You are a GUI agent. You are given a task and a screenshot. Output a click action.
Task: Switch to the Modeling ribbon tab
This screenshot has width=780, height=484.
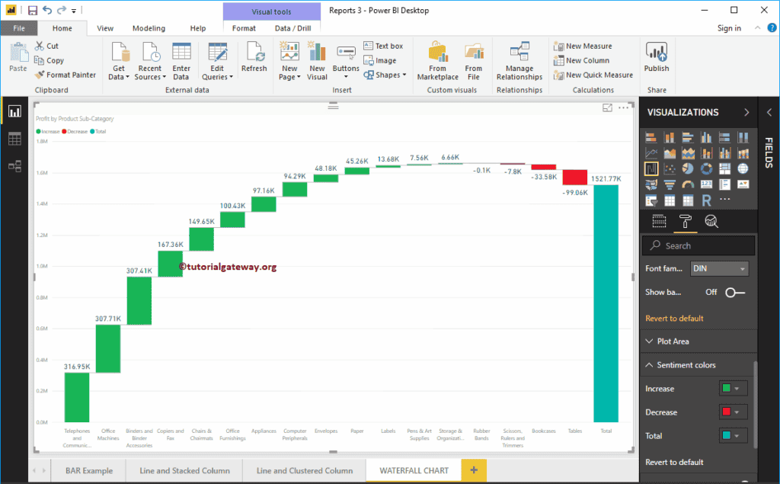149,27
